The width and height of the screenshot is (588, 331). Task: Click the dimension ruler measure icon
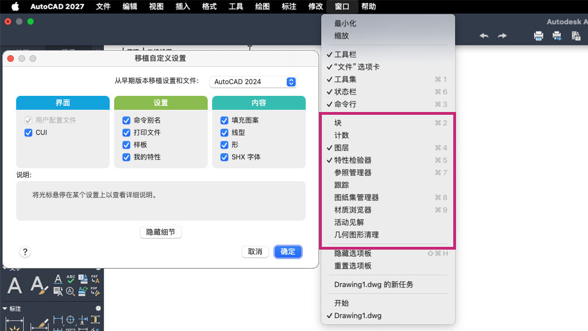coord(95,320)
